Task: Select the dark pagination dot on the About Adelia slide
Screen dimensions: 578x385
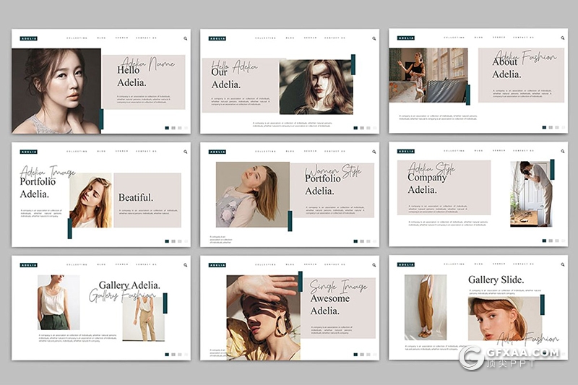Action: (544, 128)
